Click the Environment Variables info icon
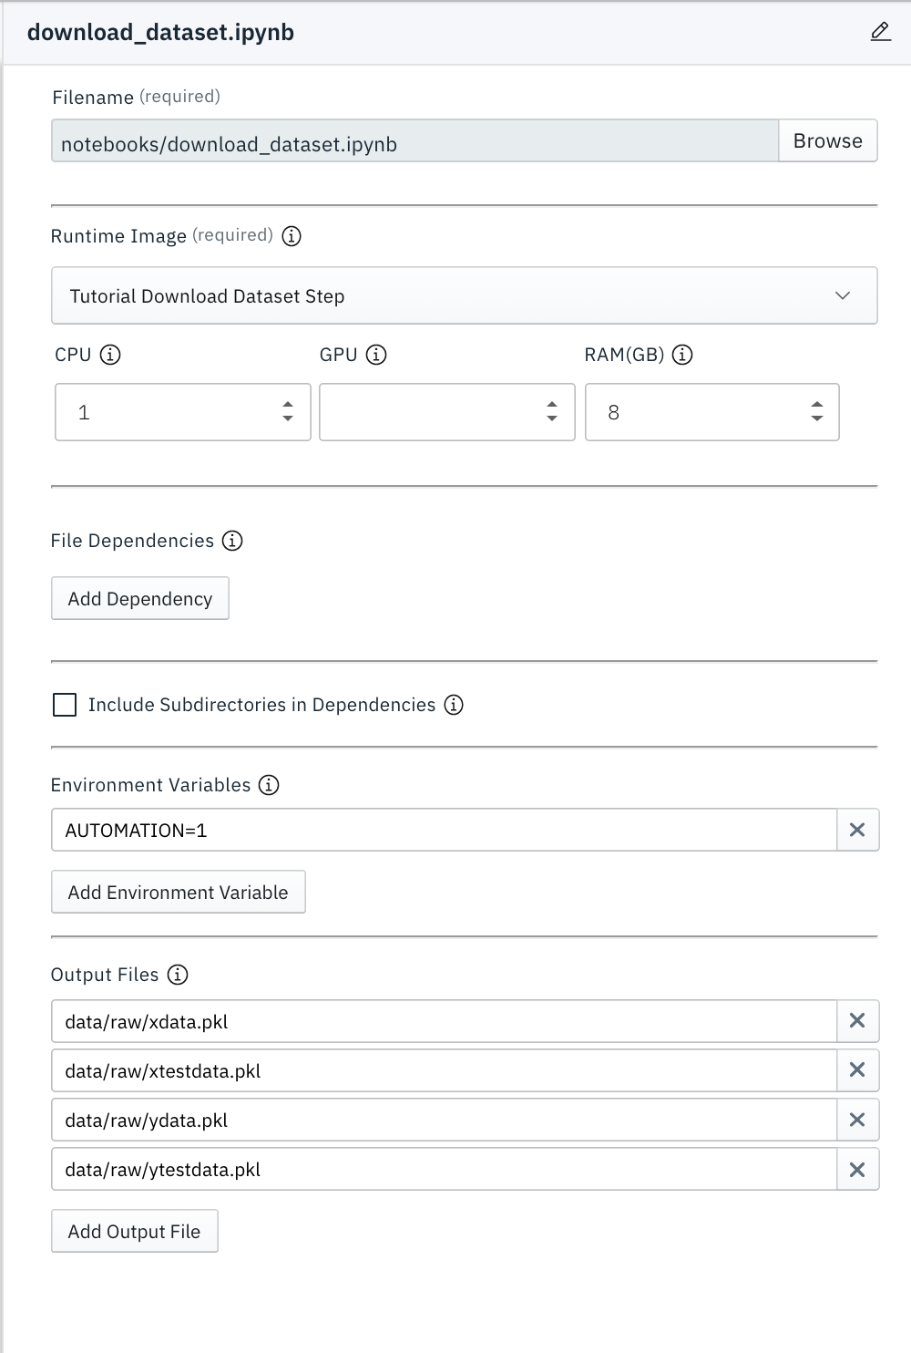This screenshot has height=1353, width=911. click(x=269, y=785)
